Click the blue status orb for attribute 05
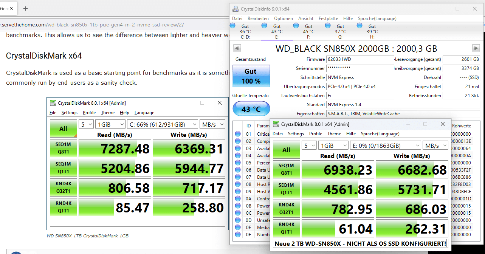The image size is (485, 254). (238, 163)
